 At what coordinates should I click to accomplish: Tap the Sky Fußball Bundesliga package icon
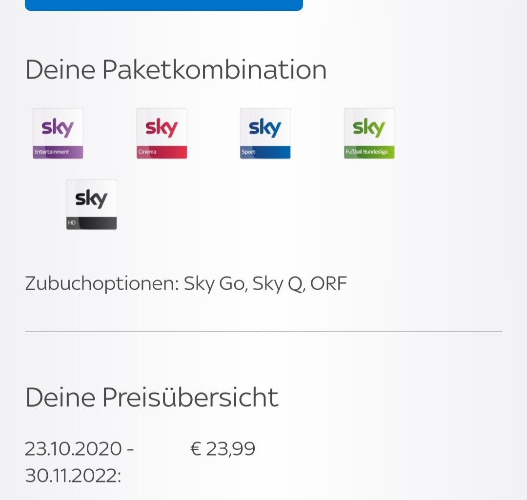tap(369, 133)
